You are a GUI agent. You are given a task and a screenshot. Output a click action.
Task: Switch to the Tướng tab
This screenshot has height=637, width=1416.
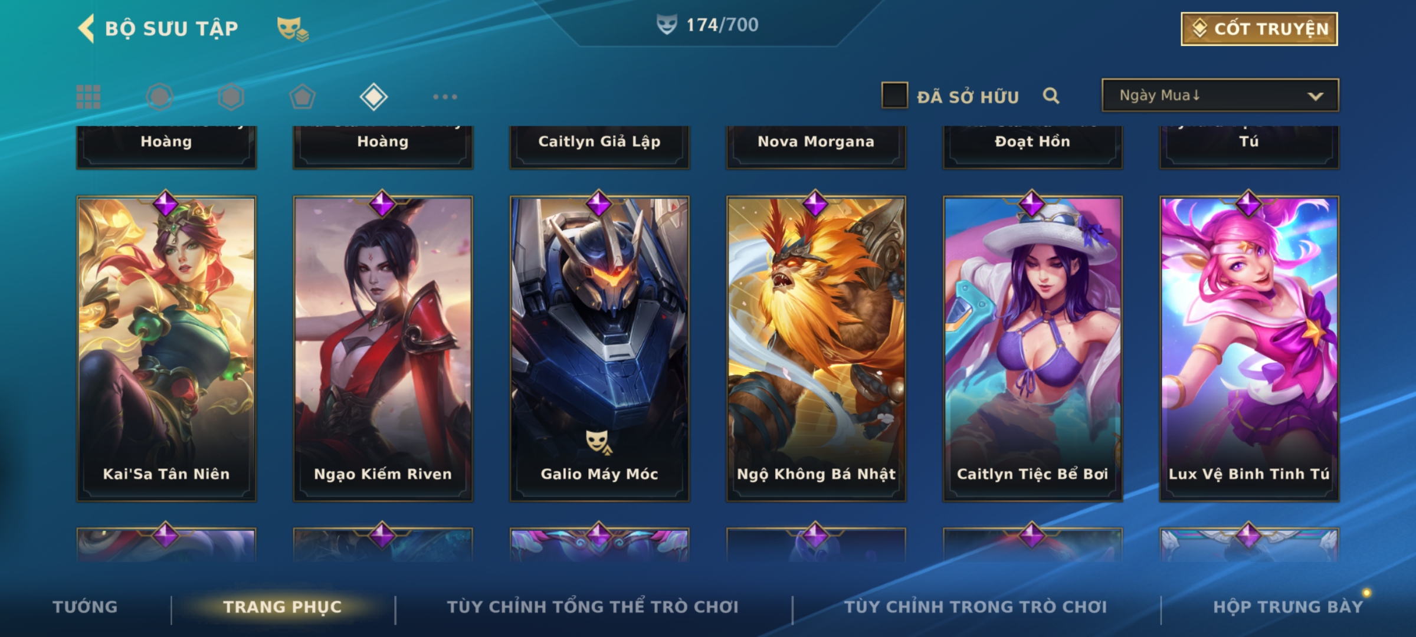tap(85, 607)
